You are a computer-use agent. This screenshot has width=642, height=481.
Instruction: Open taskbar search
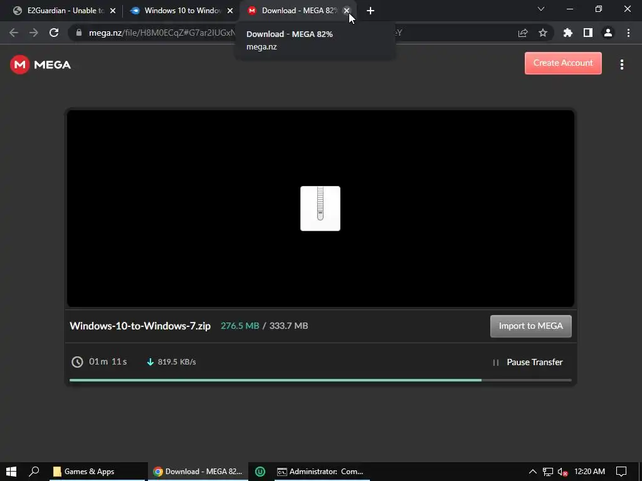point(34,472)
